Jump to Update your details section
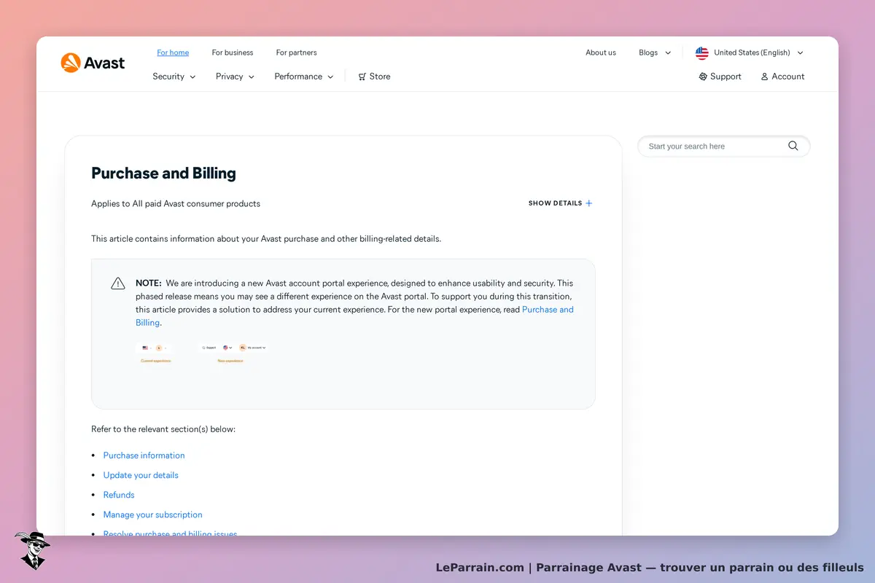Screen dimensions: 875x583 click(141, 475)
